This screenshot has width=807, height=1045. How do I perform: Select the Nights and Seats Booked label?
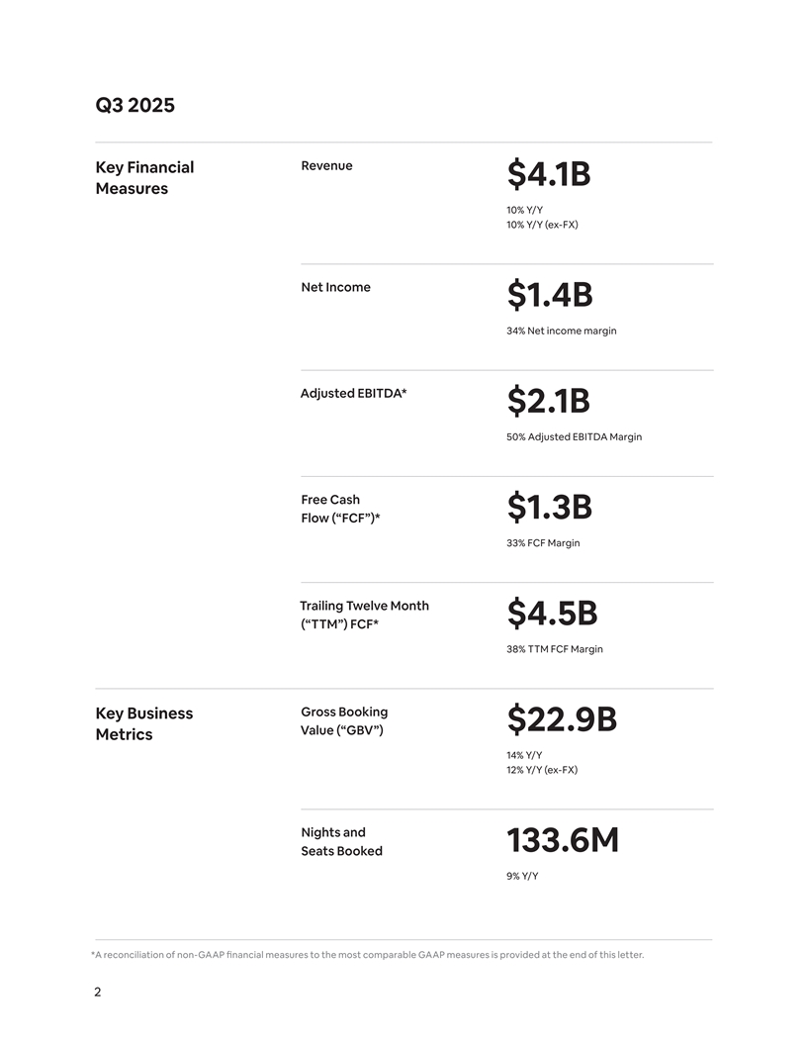[x=341, y=841]
